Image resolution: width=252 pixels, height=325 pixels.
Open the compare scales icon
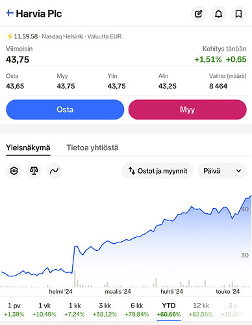point(34,171)
